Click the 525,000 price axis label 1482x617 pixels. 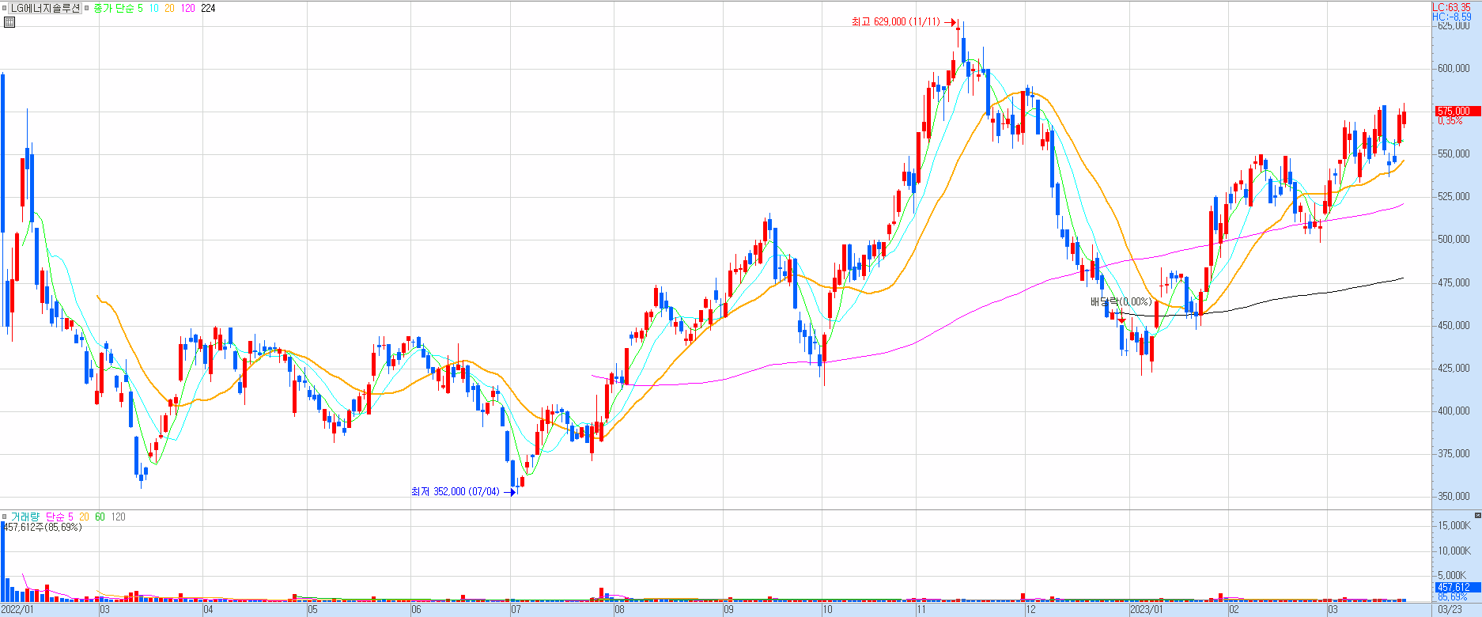(x=1454, y=196)
